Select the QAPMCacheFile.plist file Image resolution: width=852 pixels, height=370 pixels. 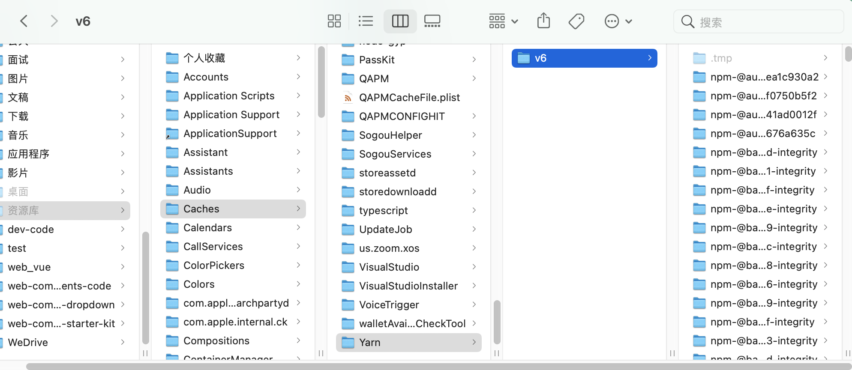tap(408, 98)
